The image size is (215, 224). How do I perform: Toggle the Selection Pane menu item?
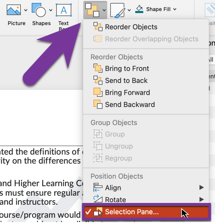146,212
